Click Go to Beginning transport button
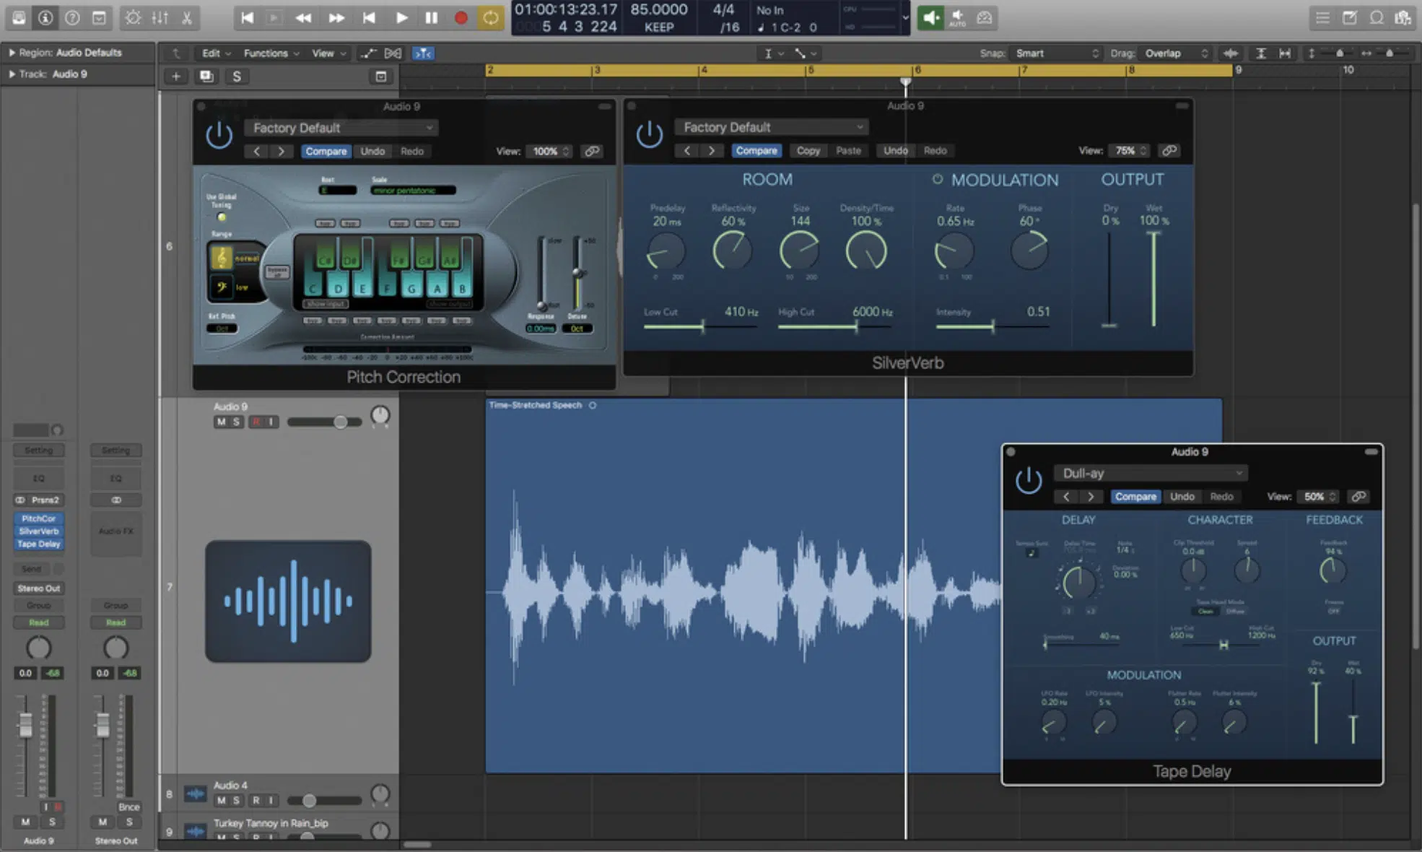This screenshot has height=852, width=1422. pyautogui.click(x=247, y=17)
